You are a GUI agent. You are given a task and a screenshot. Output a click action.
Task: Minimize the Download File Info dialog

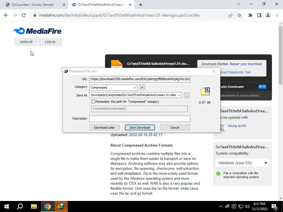189,71
